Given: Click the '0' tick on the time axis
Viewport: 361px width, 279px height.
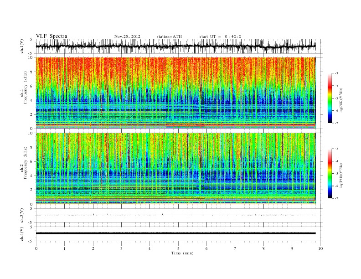Looking at the screenshot, I should click(36, 248).
